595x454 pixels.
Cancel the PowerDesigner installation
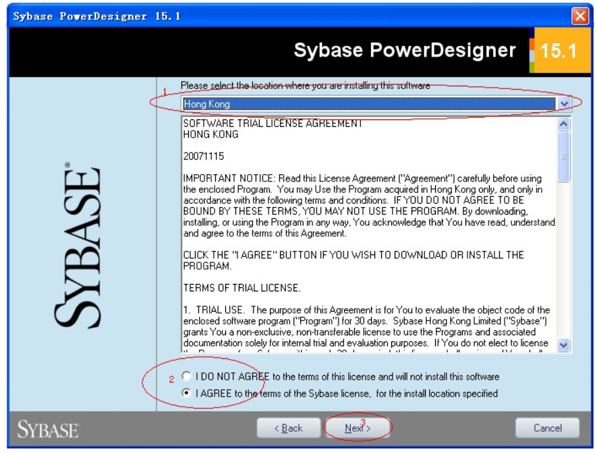click(x=547, y=428)
